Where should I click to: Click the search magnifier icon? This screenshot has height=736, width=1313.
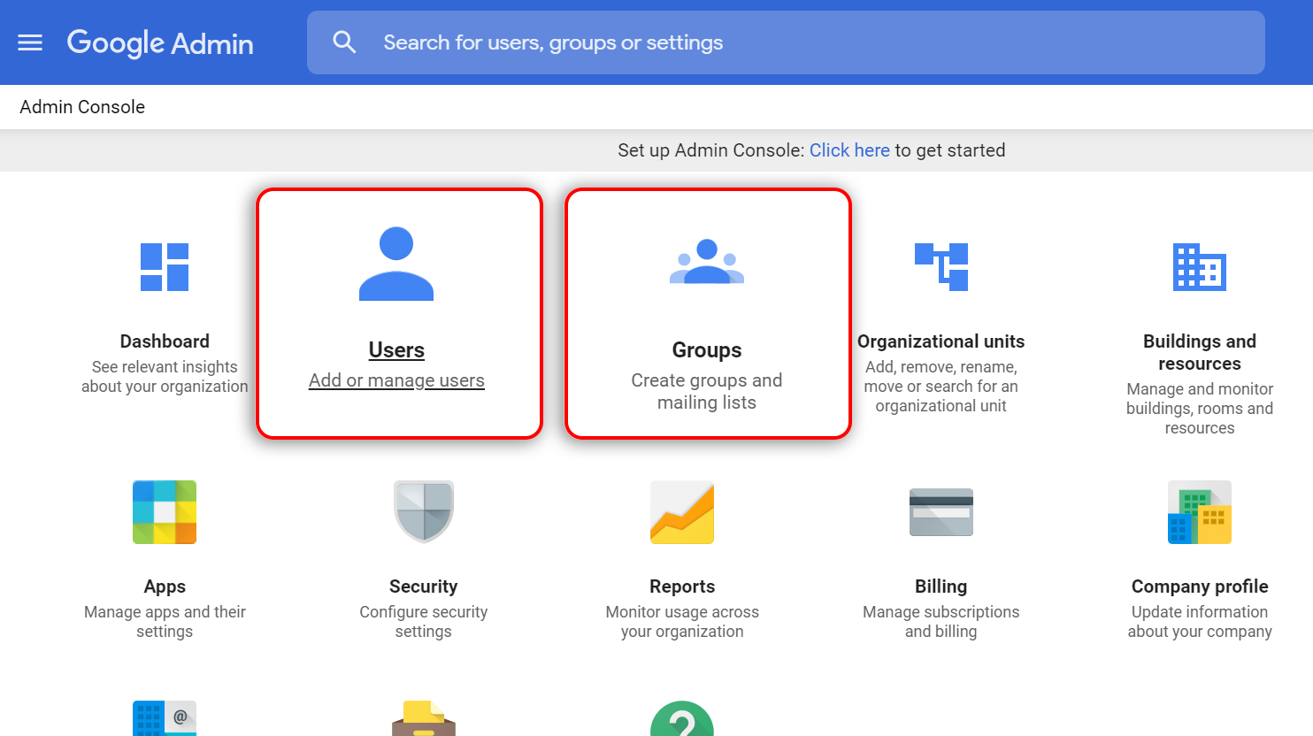(344, 42)
